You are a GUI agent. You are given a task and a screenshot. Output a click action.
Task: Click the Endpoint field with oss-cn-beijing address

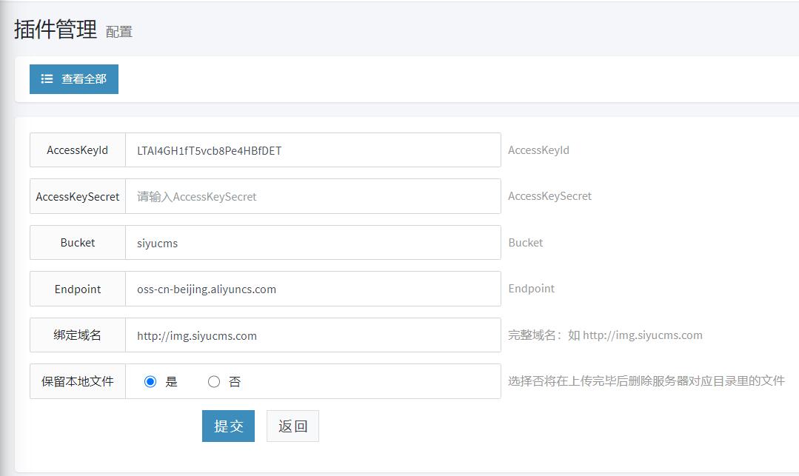(x=312, y=289)
